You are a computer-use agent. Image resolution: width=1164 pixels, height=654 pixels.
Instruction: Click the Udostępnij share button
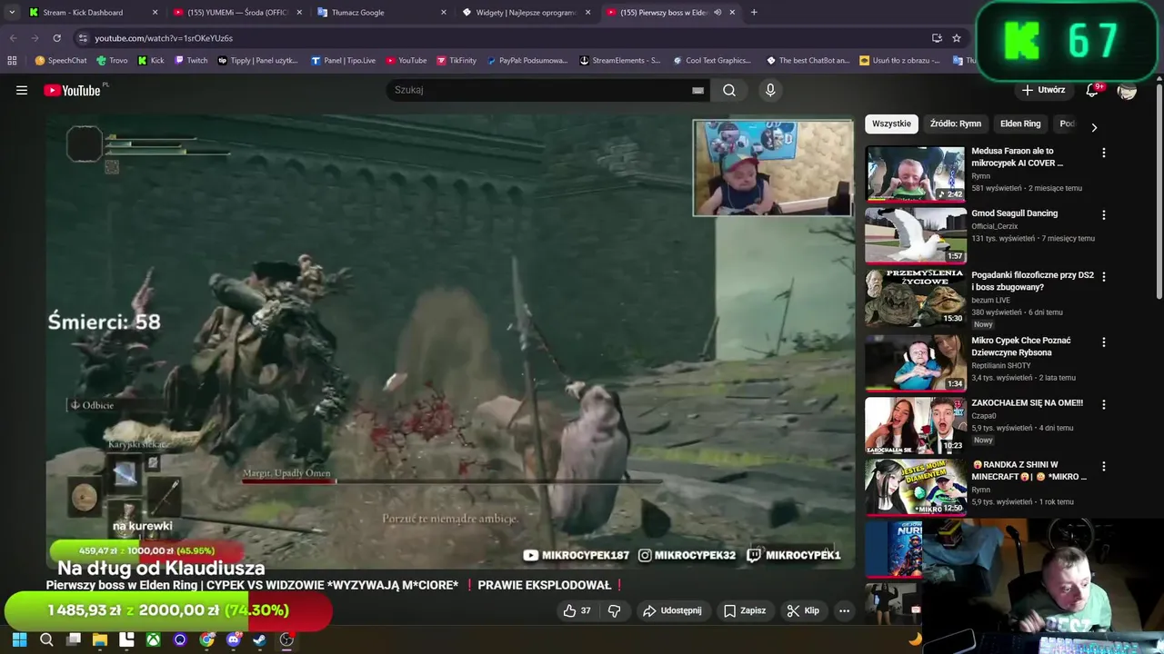672,610
